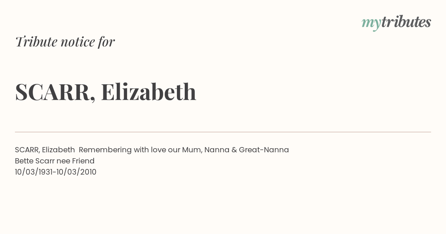Click the horizontal divider line under the title
The width and height of the screenshot is (446, 234).
click(223, 132)
